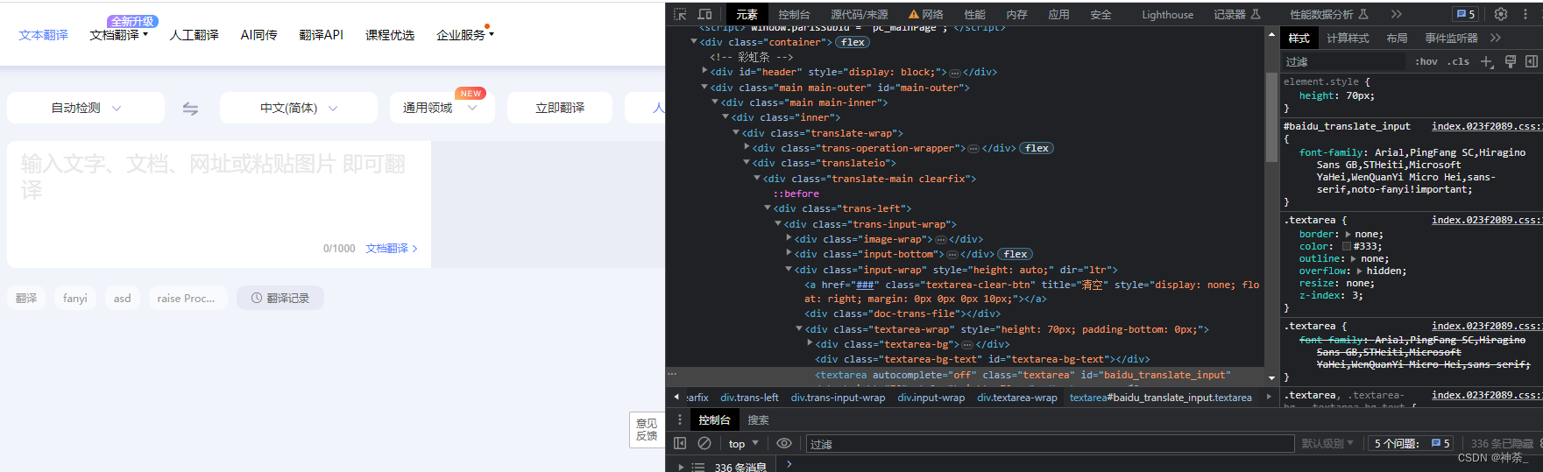Open source language 自动检测 dropdown
Viewport: 1543px width, 472px height.
coord(86,108)
